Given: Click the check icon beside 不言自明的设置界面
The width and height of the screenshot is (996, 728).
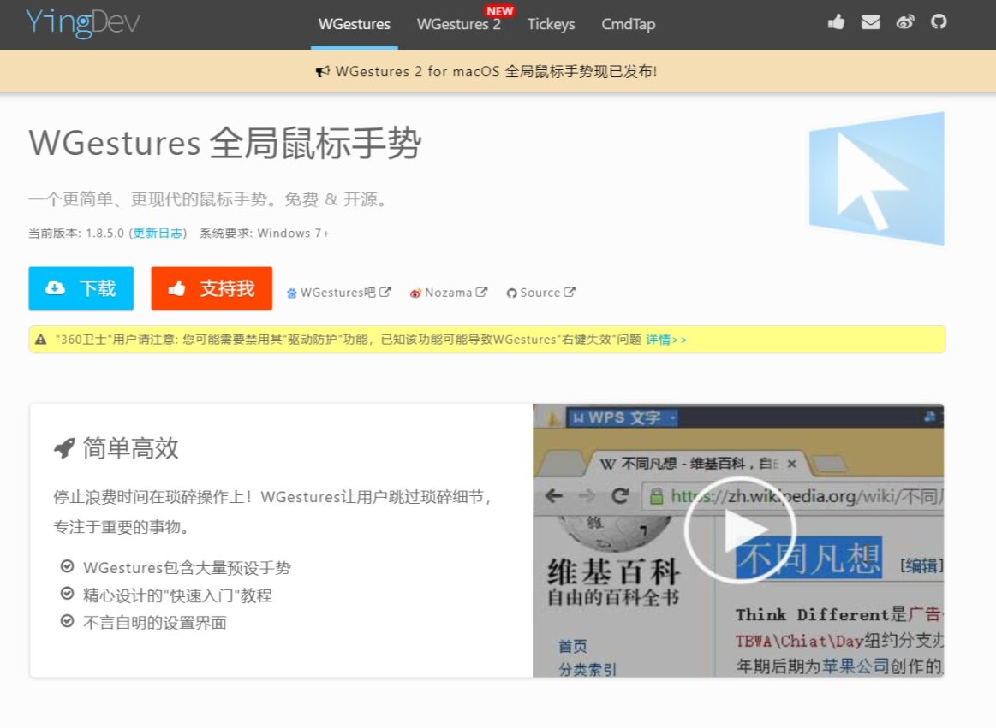Looking at the screenshot, I should [x=67, y=621].
